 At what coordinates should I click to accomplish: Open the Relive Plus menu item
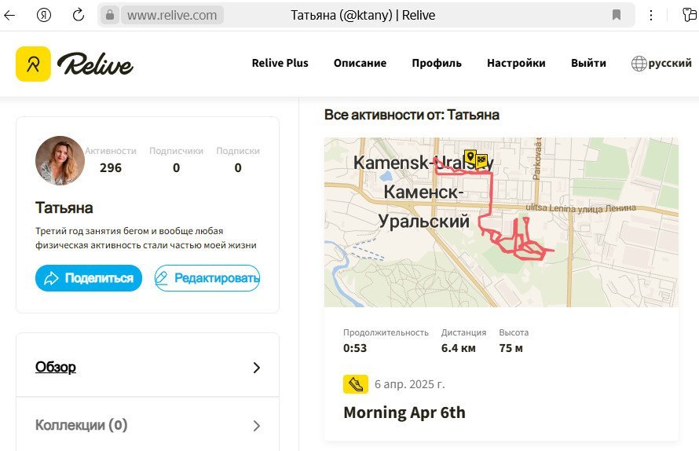tap(280, 63)
